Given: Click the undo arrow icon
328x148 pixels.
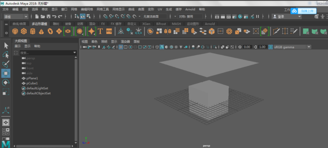Looking at the screenshot, I should (x=54, y=17).
